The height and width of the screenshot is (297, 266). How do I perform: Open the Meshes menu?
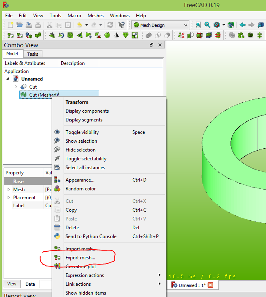tap(96, 16)
